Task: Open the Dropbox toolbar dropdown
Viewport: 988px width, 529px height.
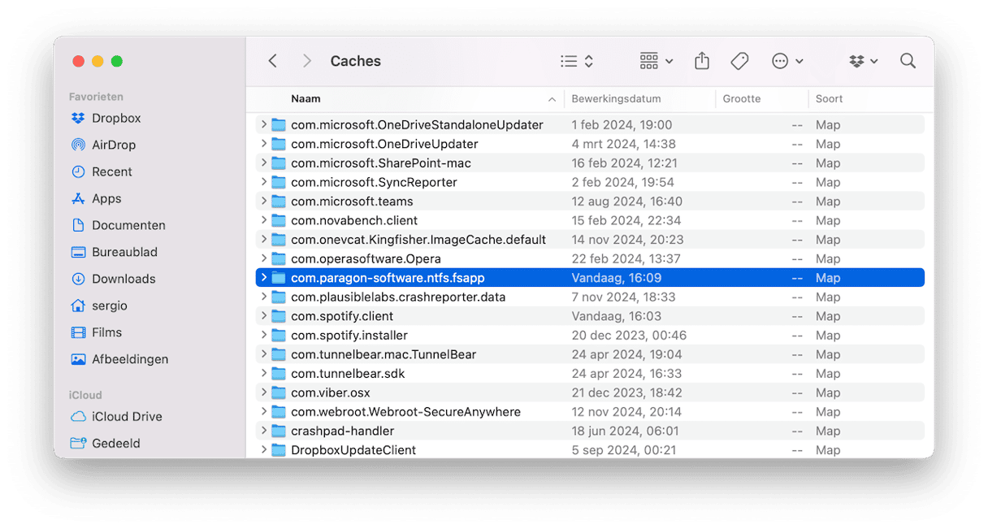Action: tap(863, 61)
